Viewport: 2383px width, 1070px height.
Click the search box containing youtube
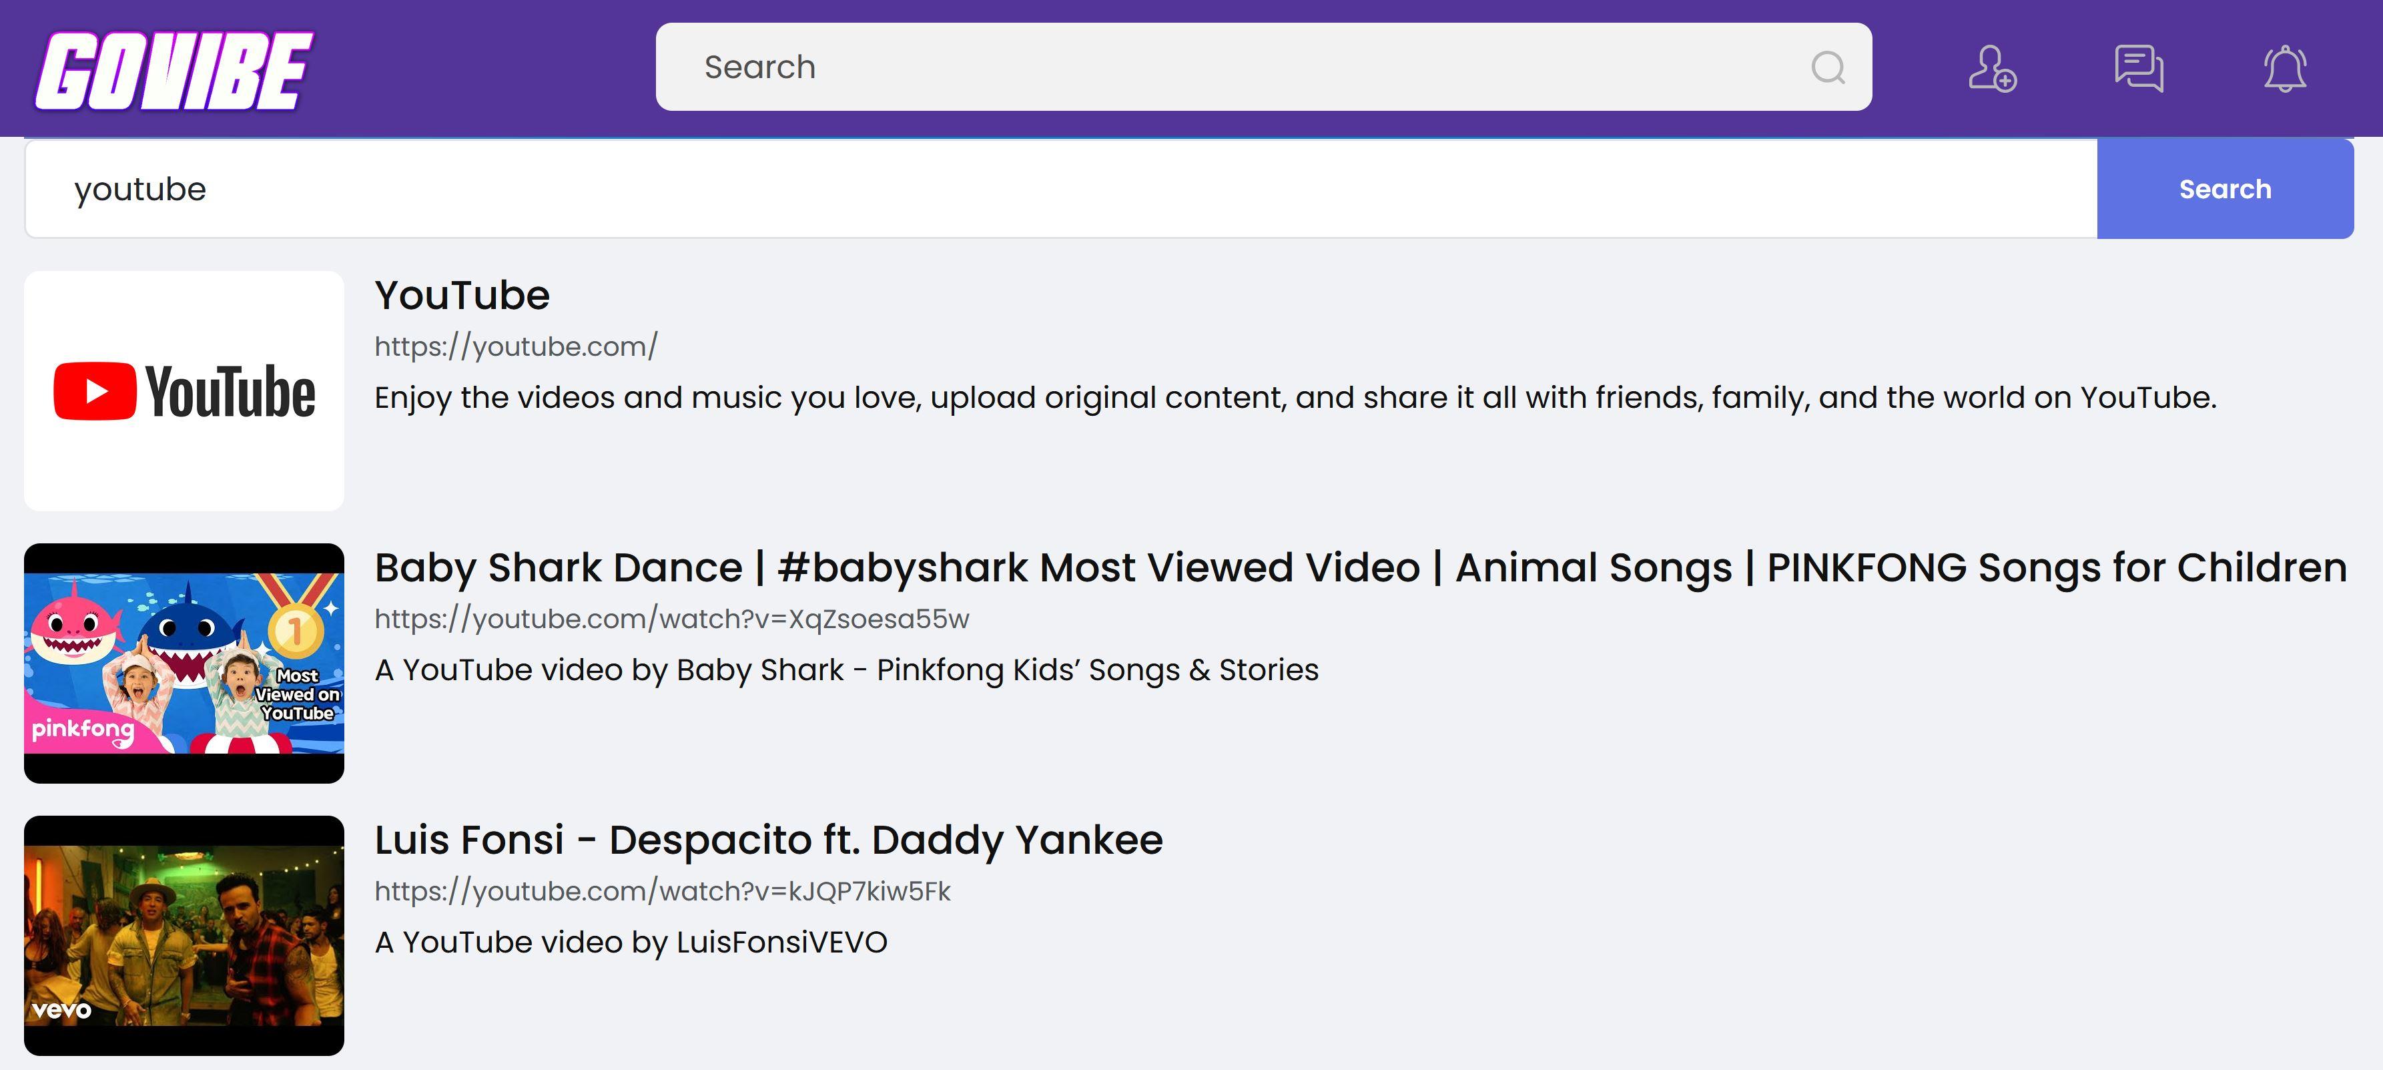pos(1061,189)
